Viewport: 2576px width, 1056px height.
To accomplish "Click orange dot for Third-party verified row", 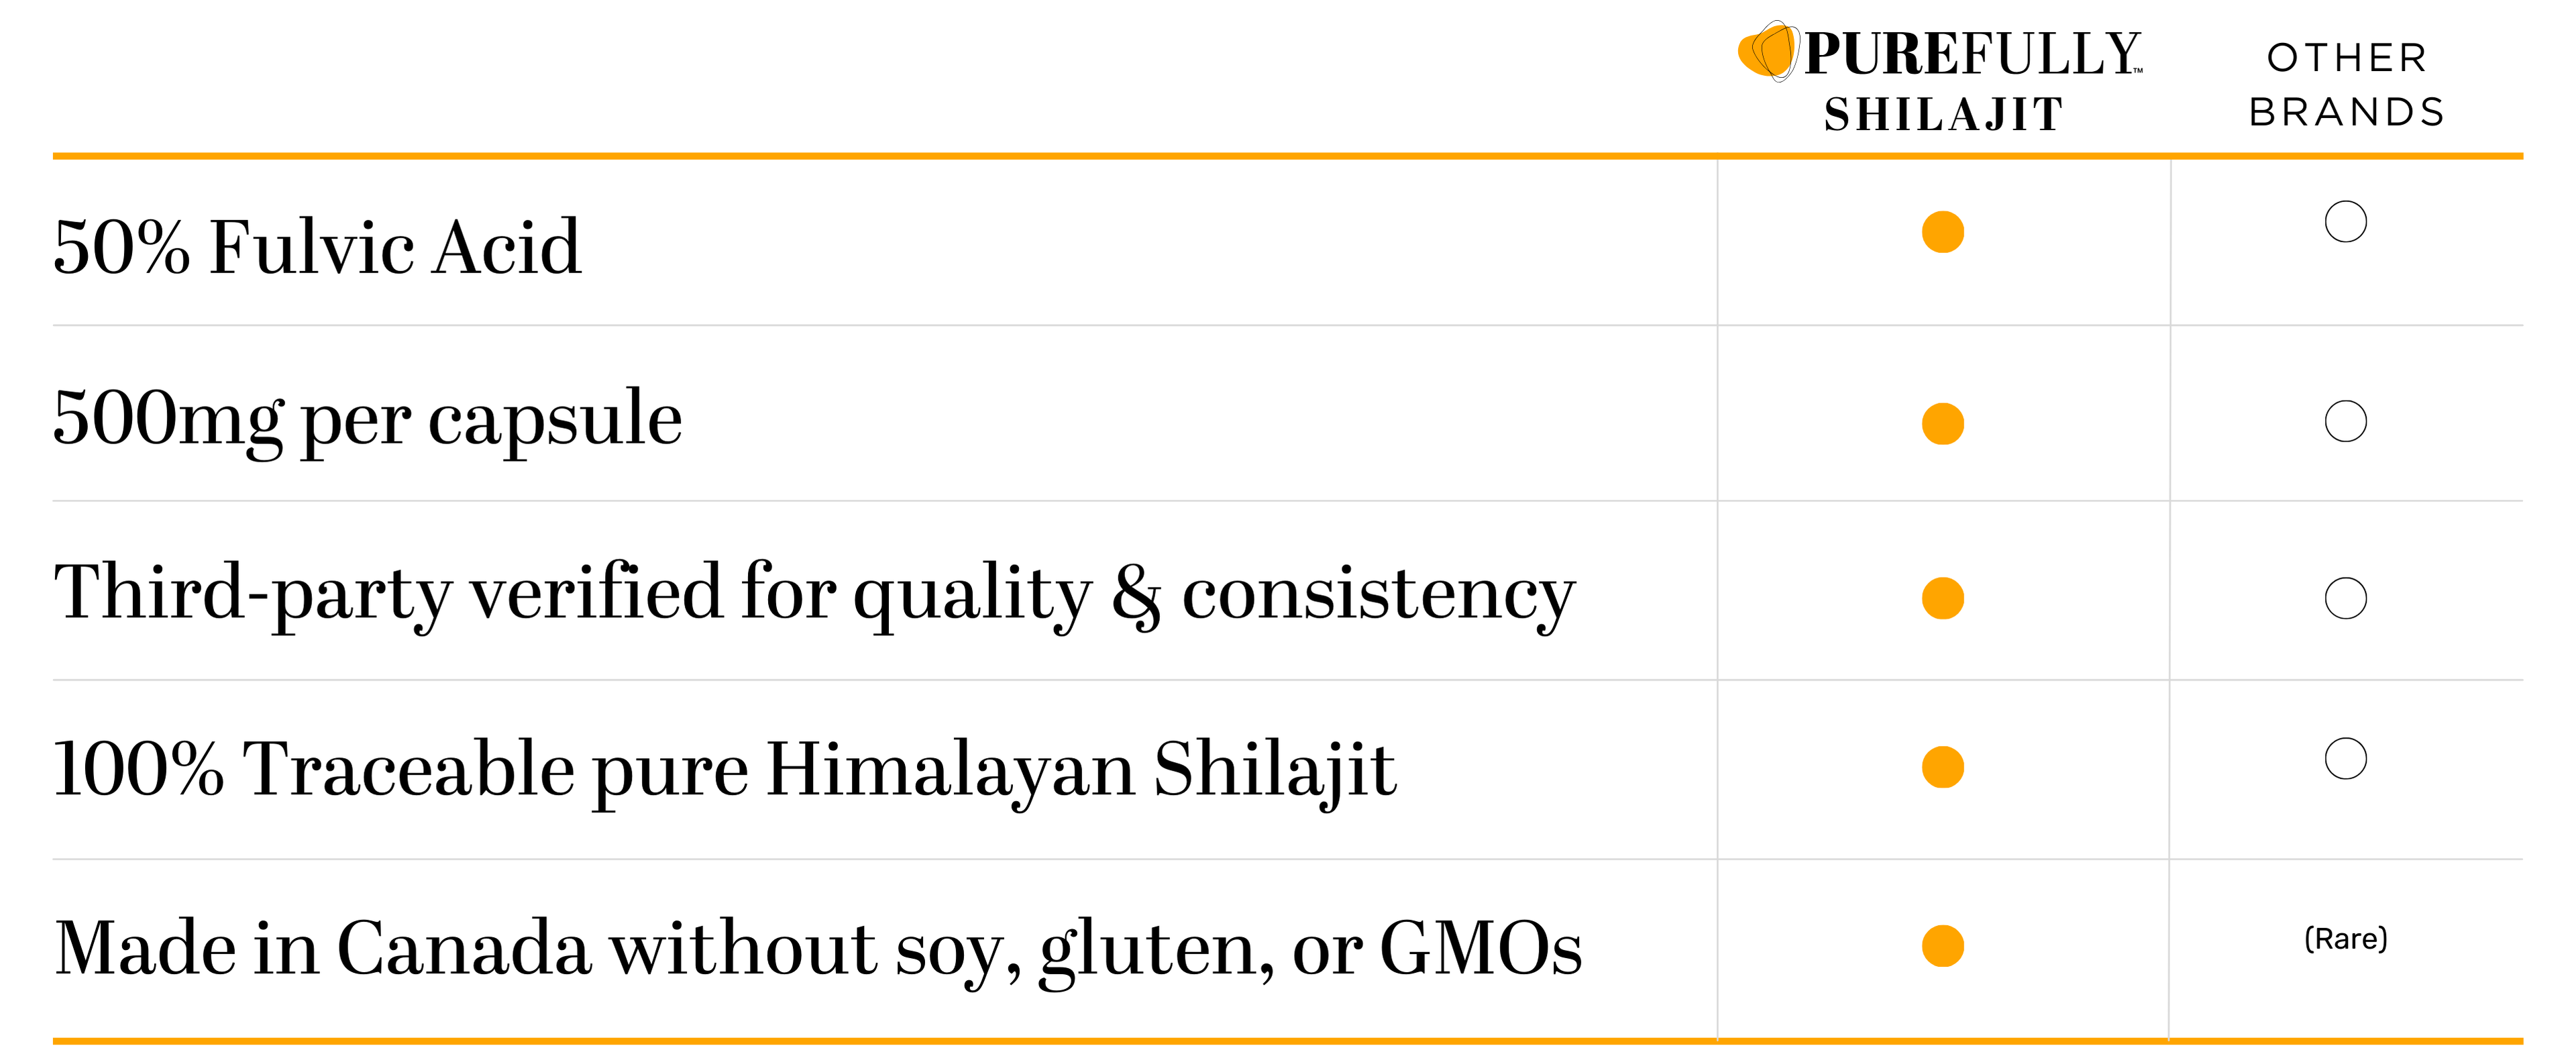I will point(1942,598).
